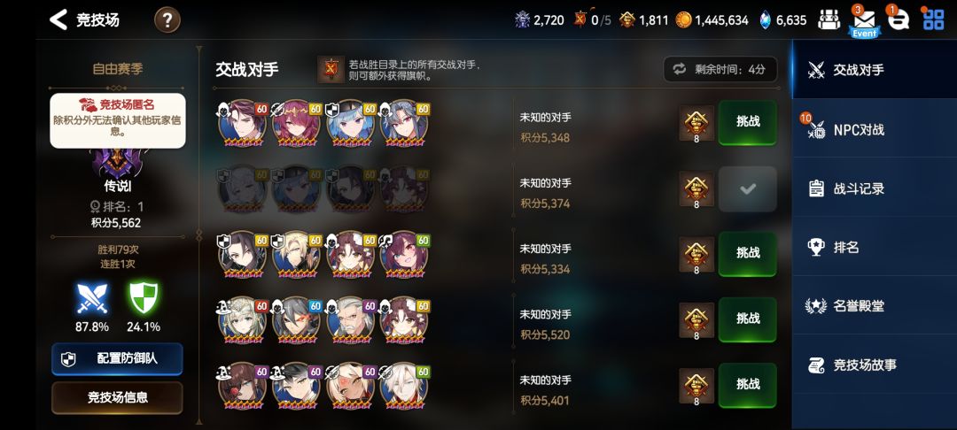Switch to NPC对战 tab
957x430 pixels.
(x=875, y=129)
